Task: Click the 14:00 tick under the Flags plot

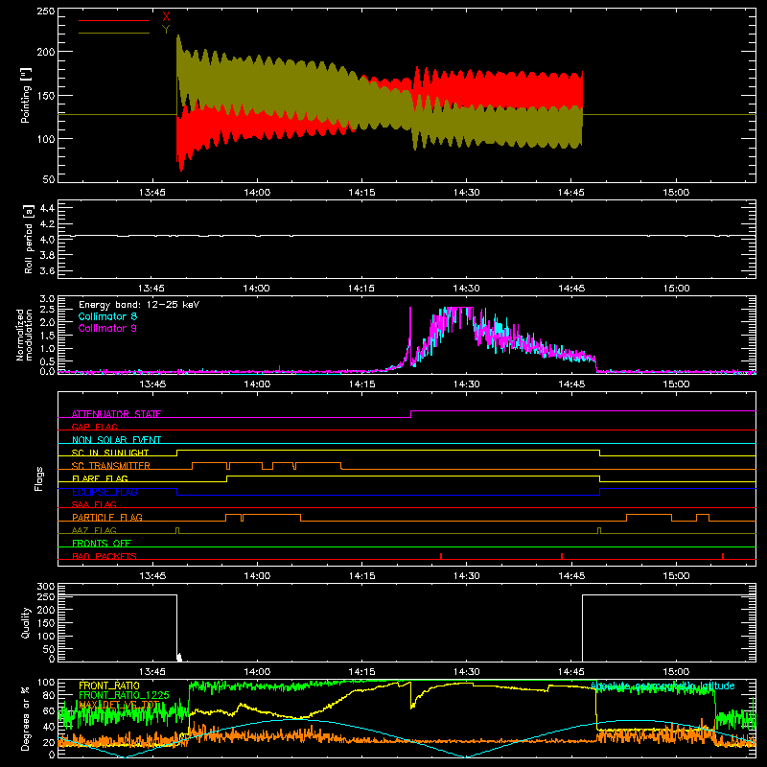Action: point(257,576)
